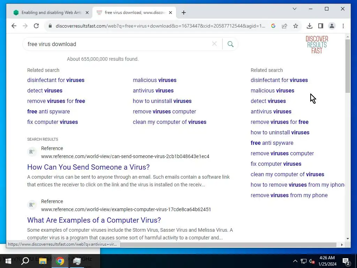Go back to the previous page
The width and height of the screenshot is (357, 268).
pos(14,26)
